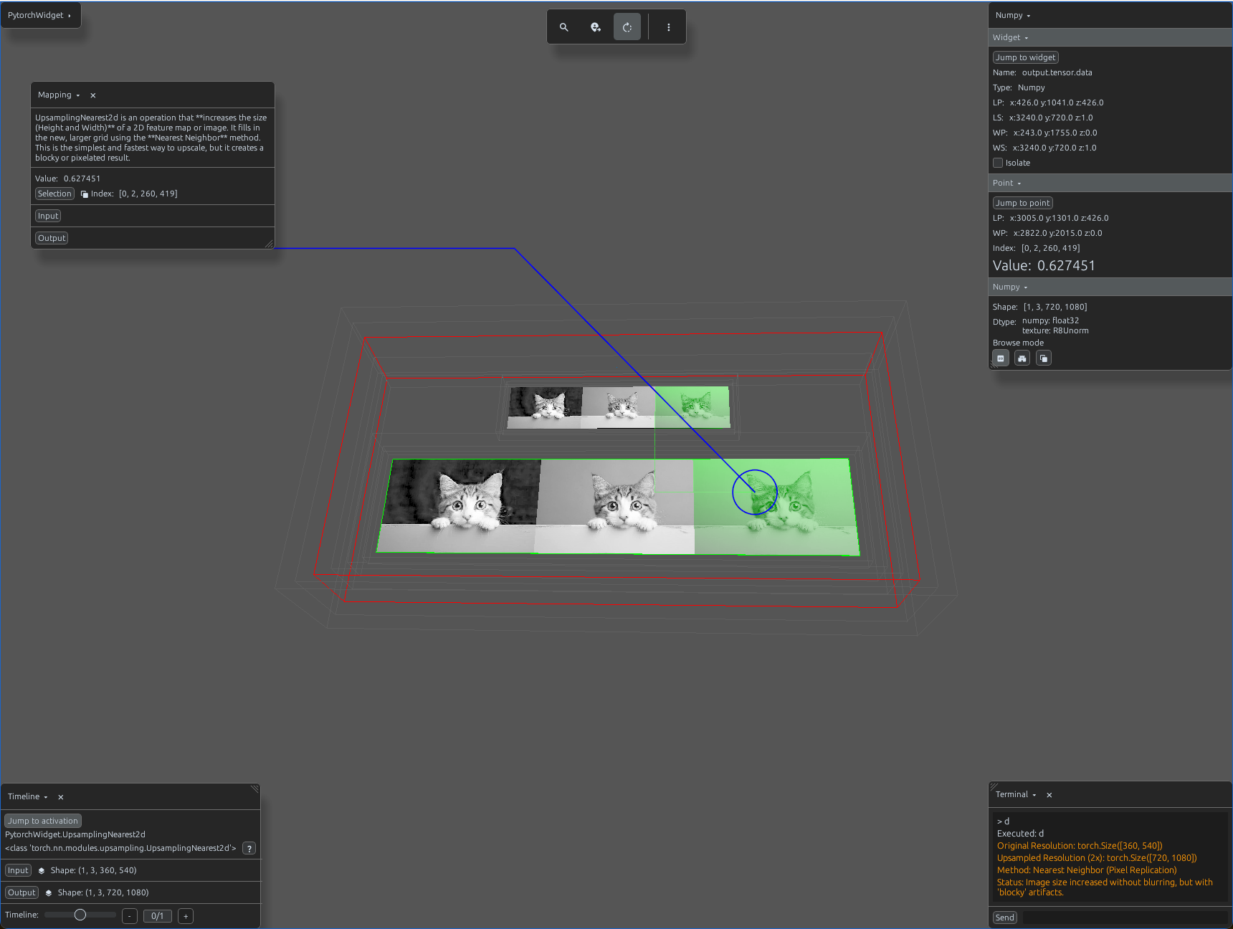Image resolution: width=1233 pixels, height=929 pixels.
Task: Collapse the lower Numpy section
Action: point(1010,287)
